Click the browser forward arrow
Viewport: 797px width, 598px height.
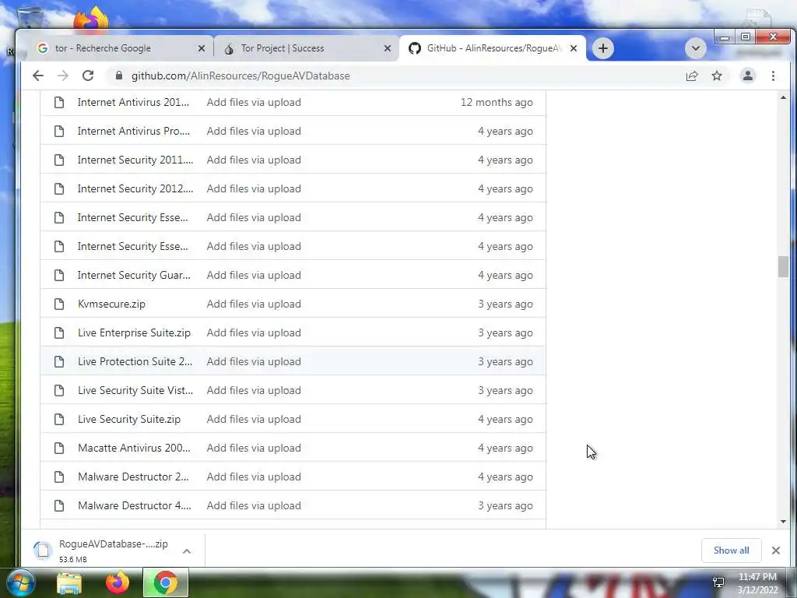point(62,76)
